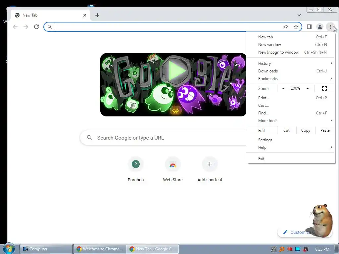The height and width of the screenshot is (254, 339).
Task: Click the Add shortcut plus tile
Action: (210, 170)
